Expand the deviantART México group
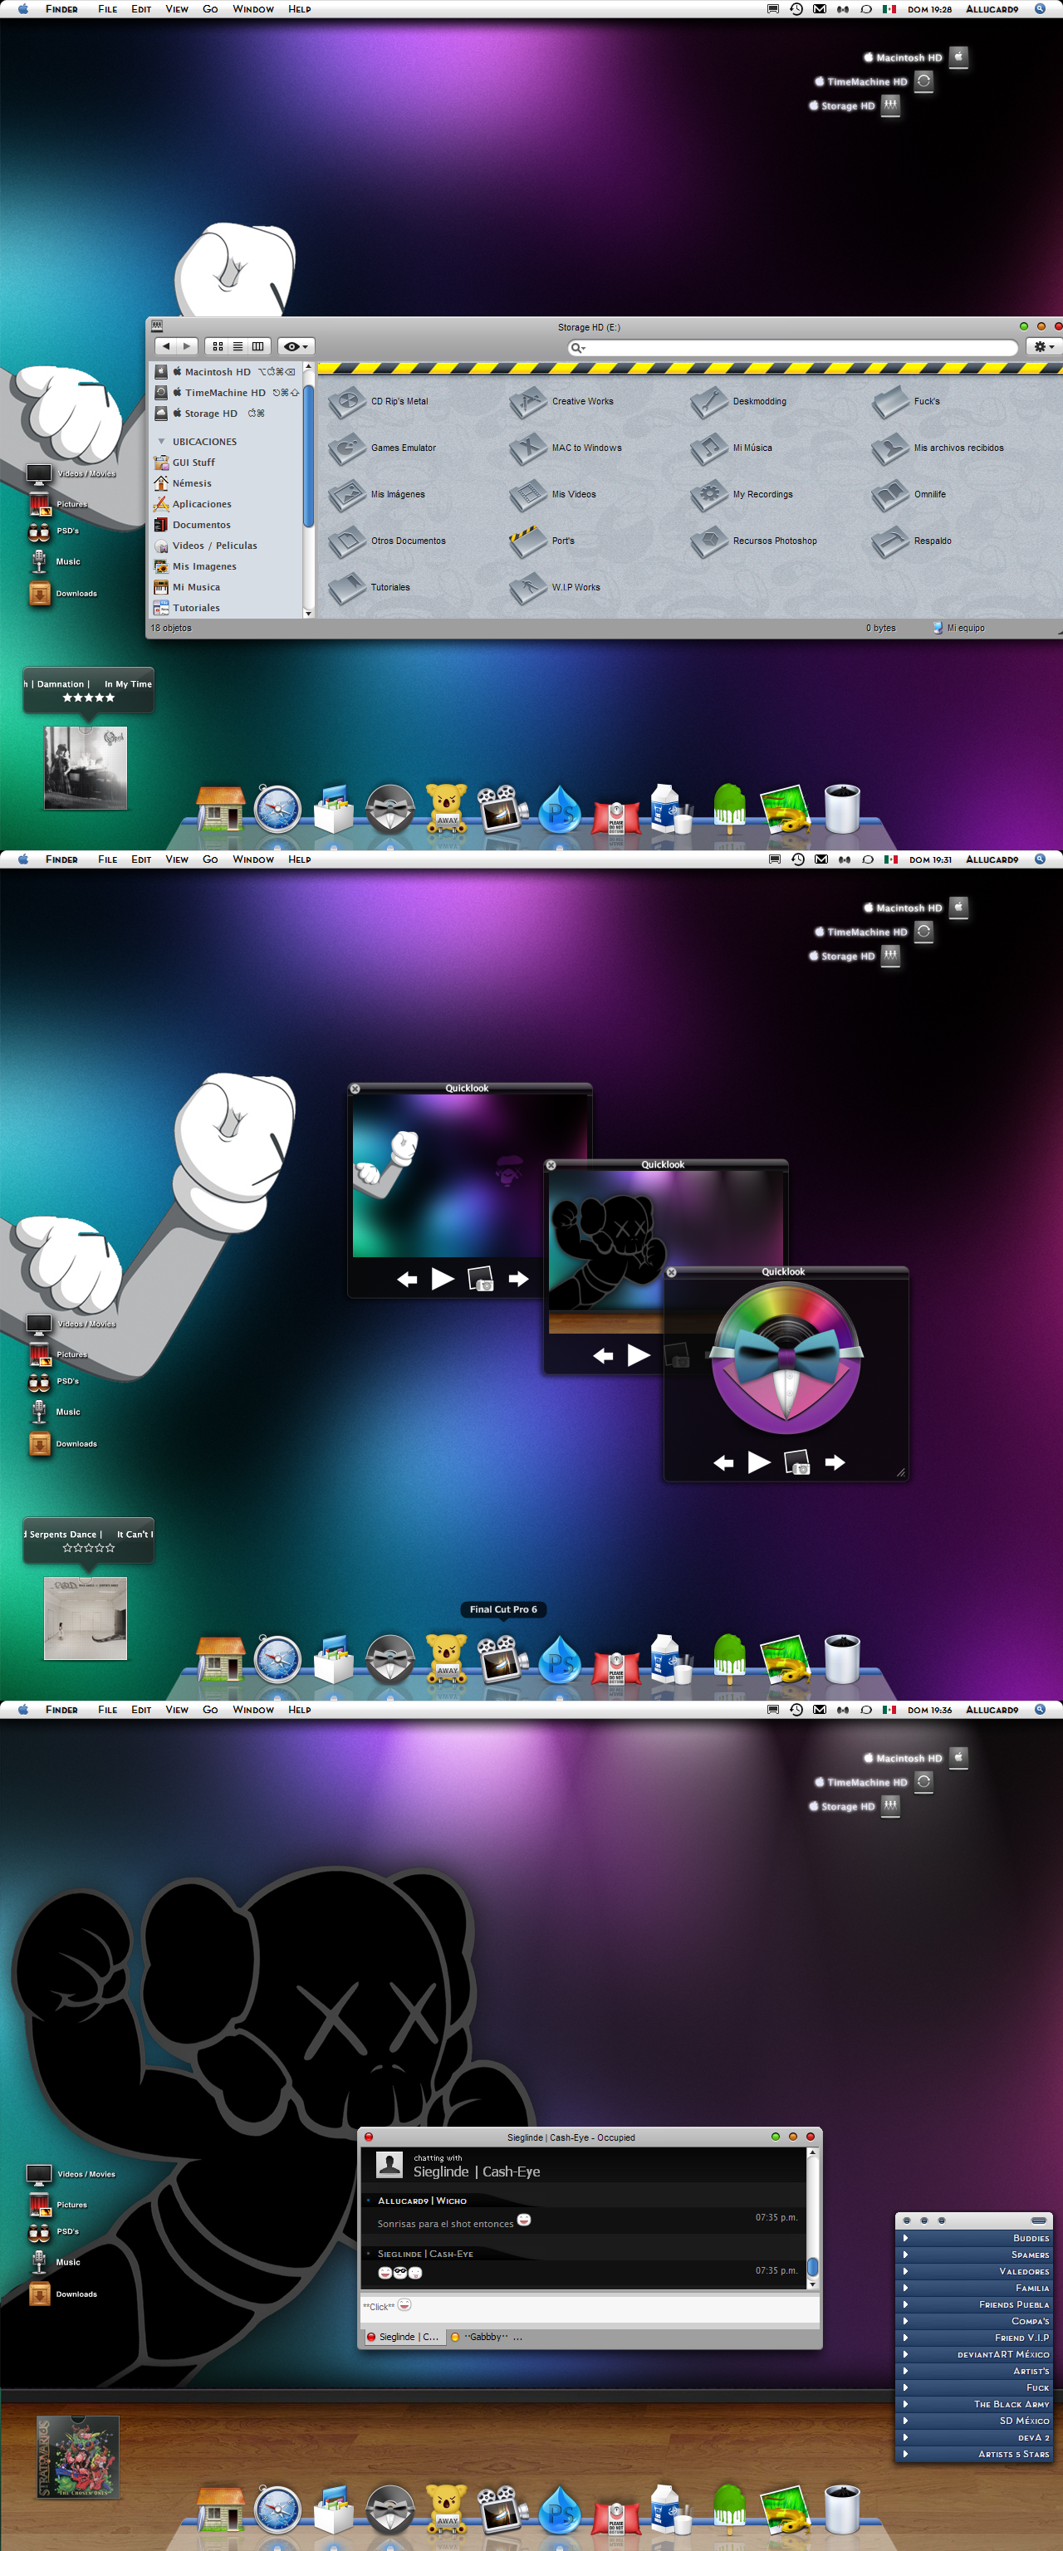Viewport: 1063px width, 2551px height. [904, 2354]
